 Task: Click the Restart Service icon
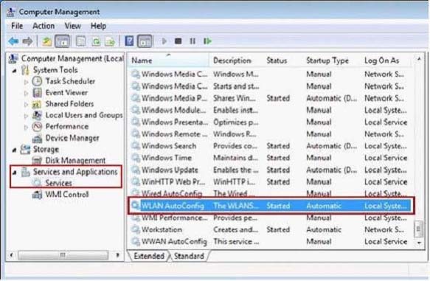click(x=207, y=41)
